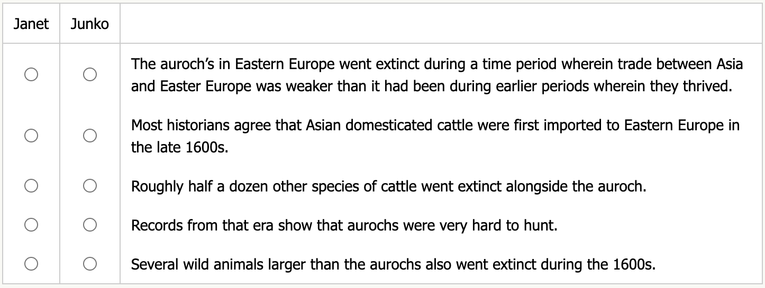
Task: Click the line beginning "and Easter Europe was weaker"
Action: coord(431,87)
